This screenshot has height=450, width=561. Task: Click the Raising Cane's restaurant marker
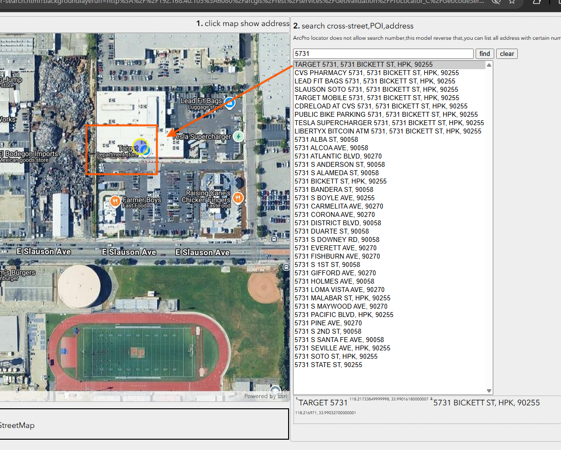(x=238, y=198)
